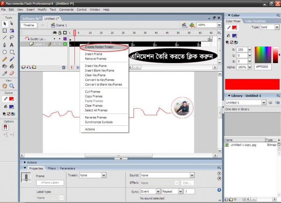
Task: Select the Line tool
Action: pos(5,37)
